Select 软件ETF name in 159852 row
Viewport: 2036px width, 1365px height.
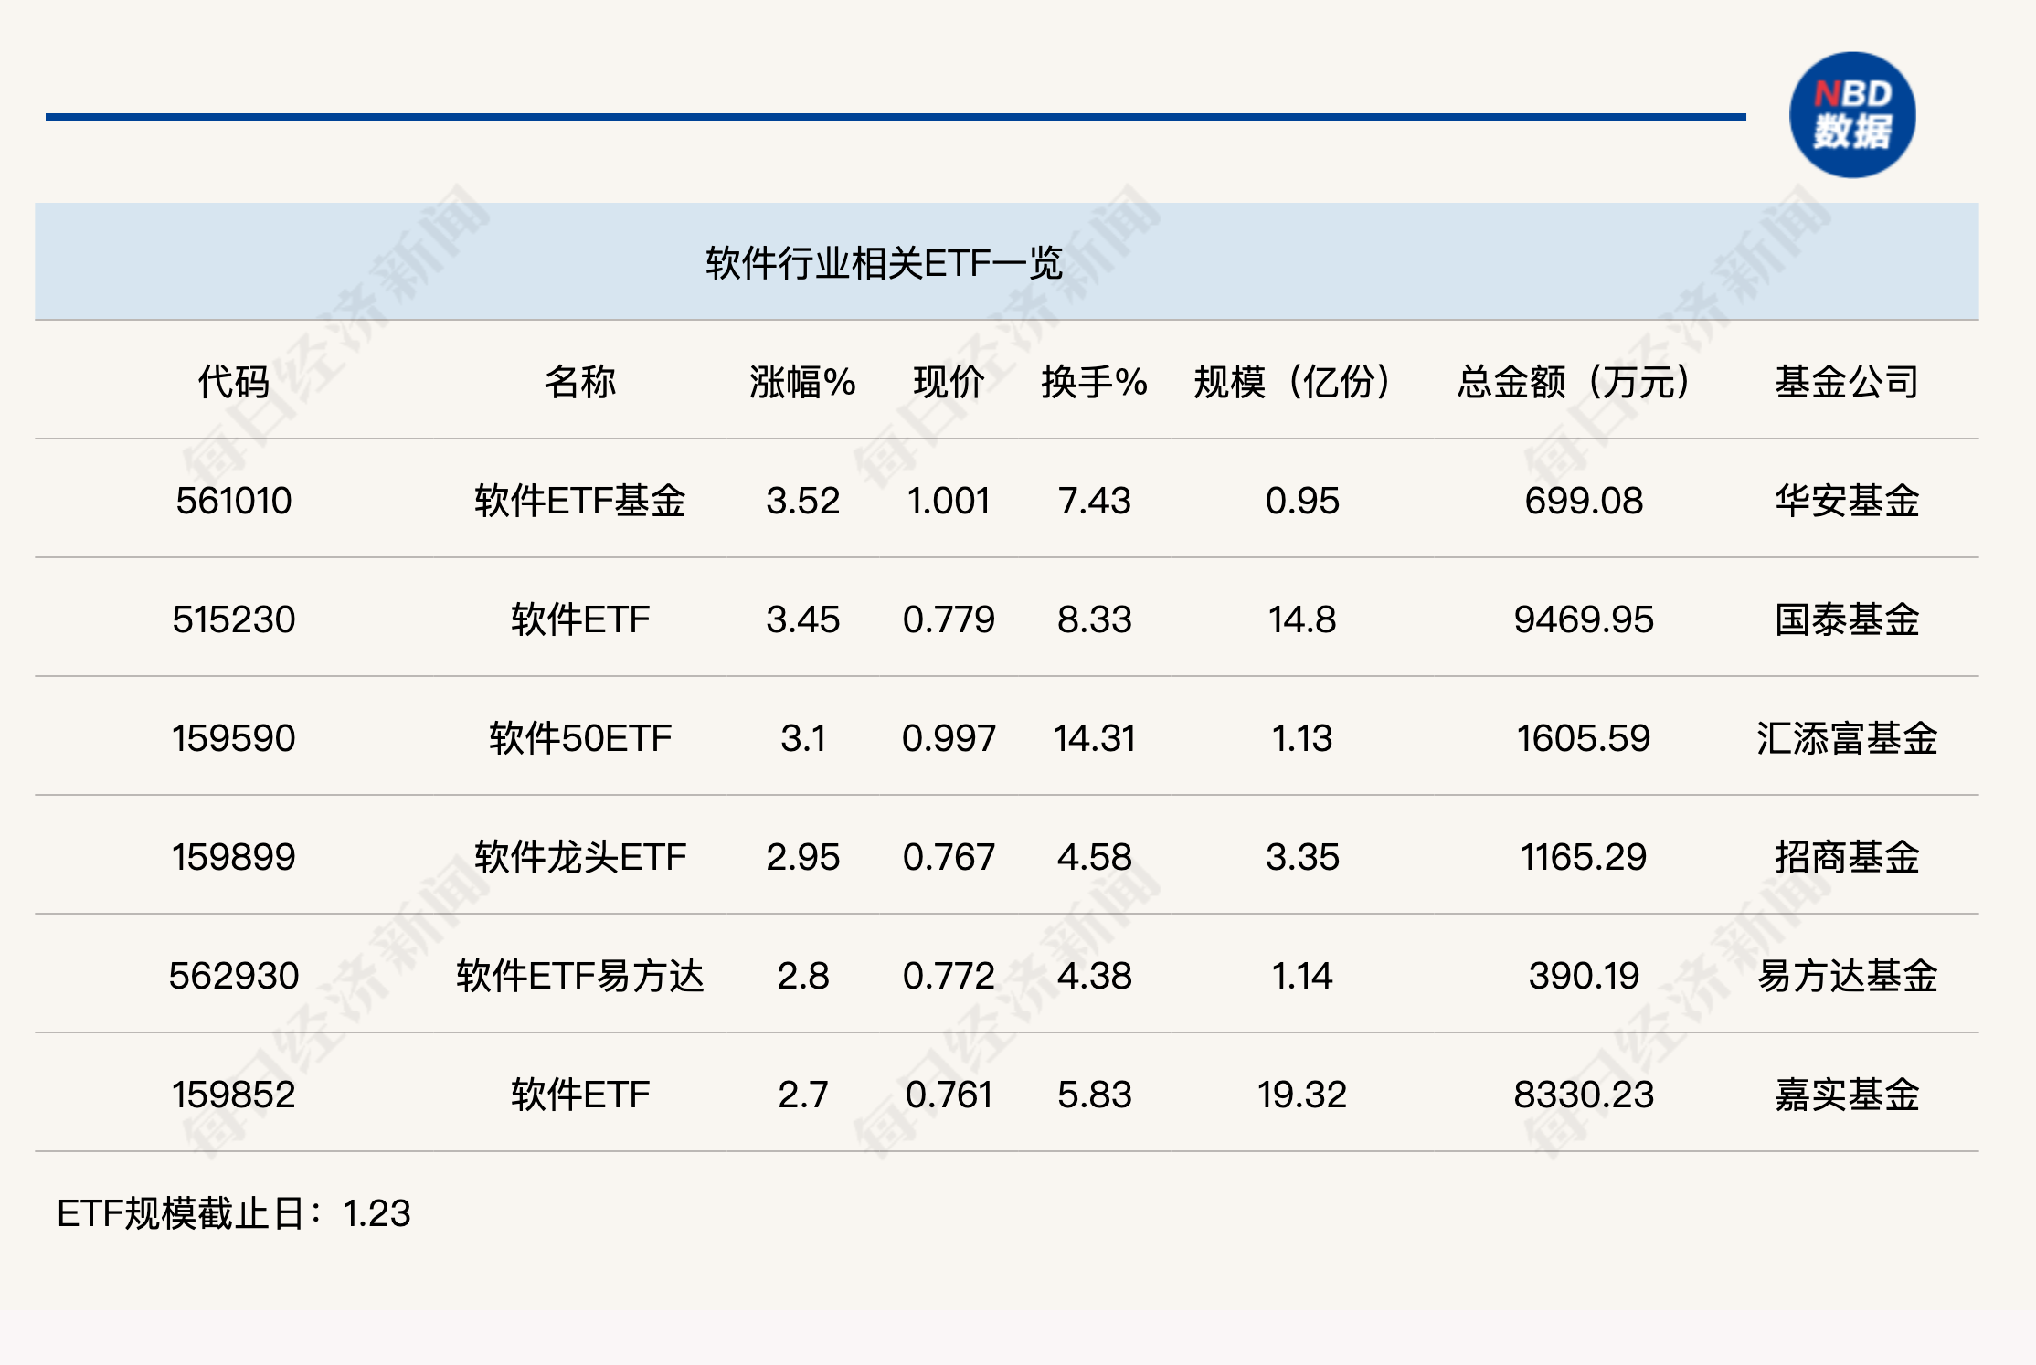pos(580,1095)
